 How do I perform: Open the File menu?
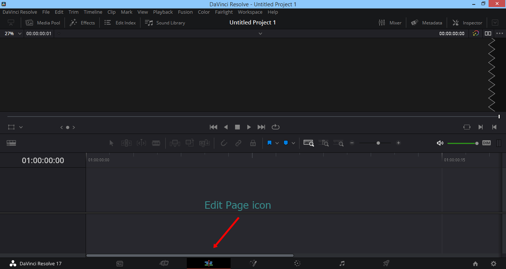point(46,12)
